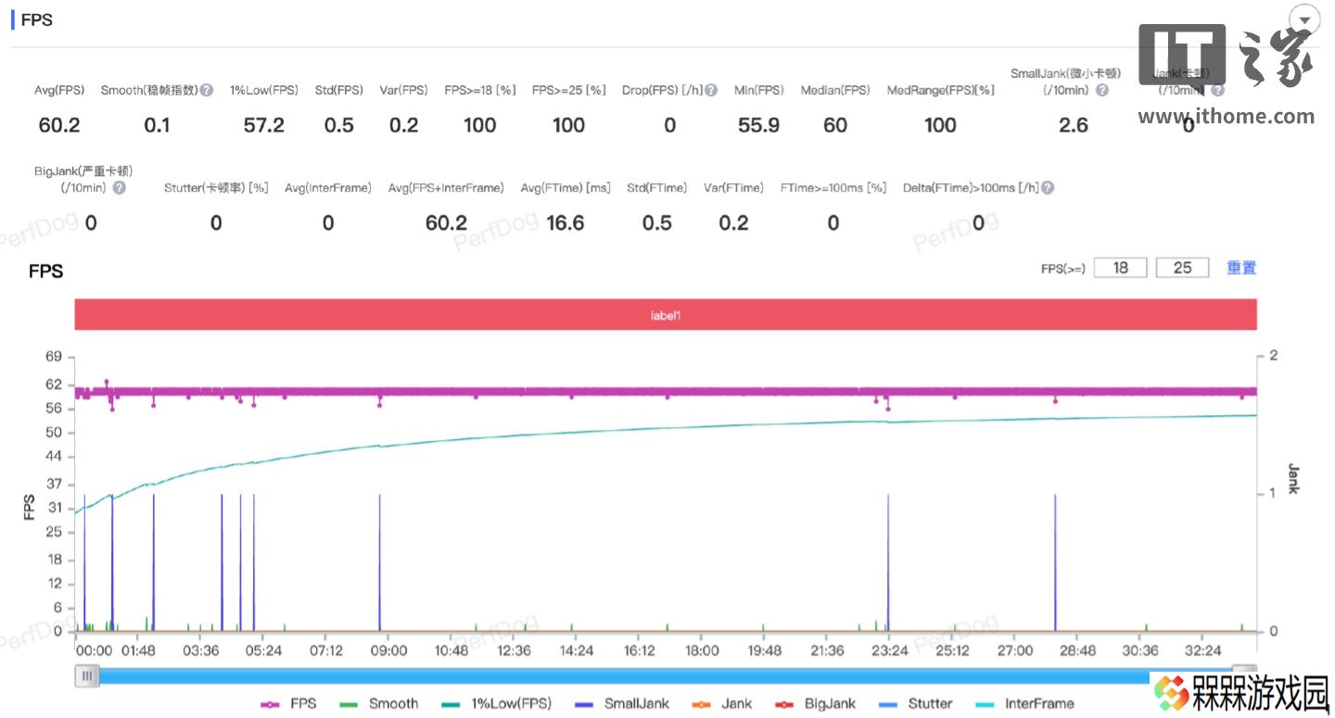Grab the left handle of the time range slider
Image resolution: width=1335 pixels, height=718 pixels.
click(87, 676)
